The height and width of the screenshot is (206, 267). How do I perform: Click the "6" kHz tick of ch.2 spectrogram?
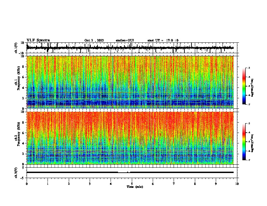(x=24, y=133)
